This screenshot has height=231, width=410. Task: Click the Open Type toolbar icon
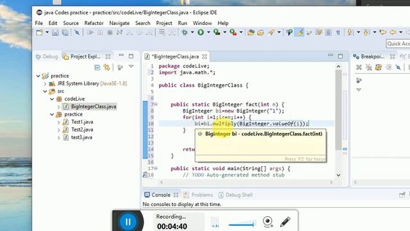[251, 33]
